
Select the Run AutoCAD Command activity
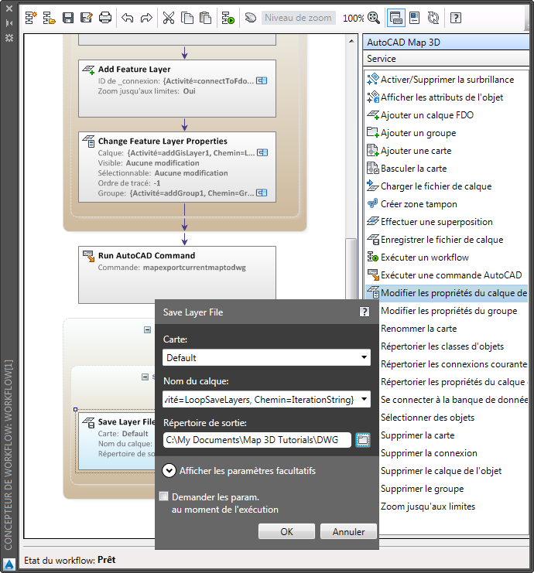coord(177,275)
